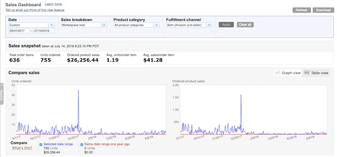Click the Graph view line chart icon

tap(278, 73)
